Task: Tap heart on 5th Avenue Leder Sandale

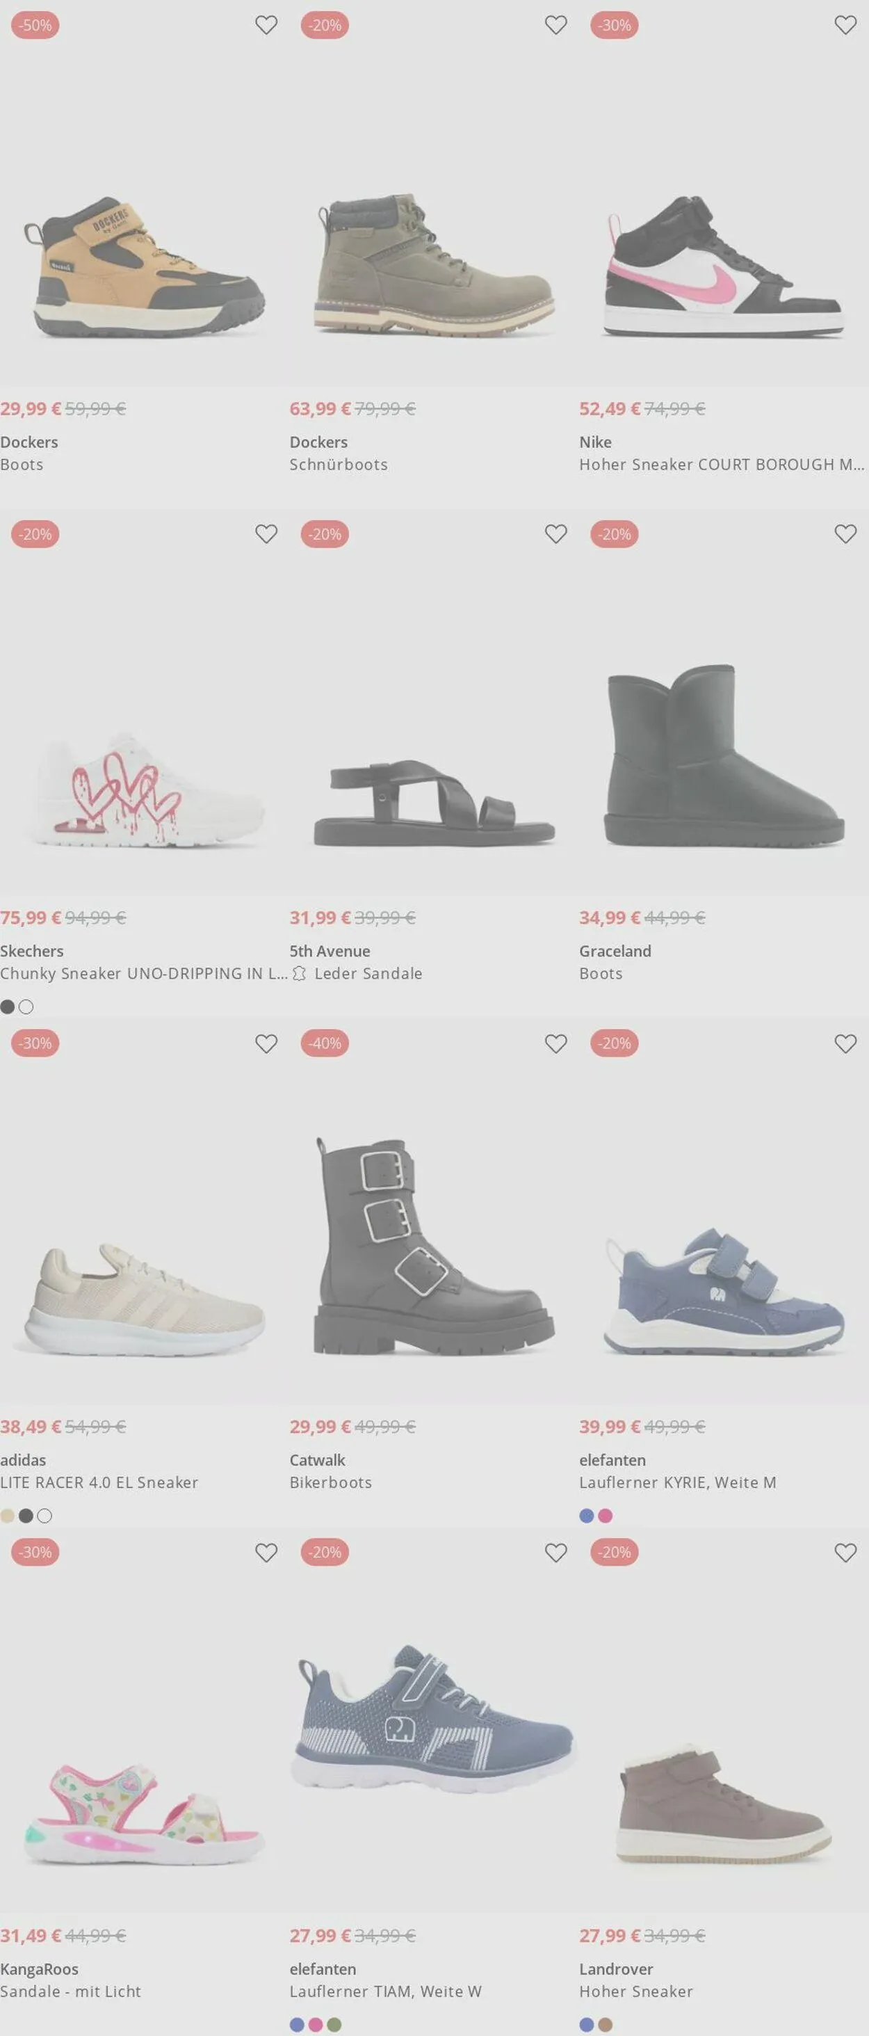Action: (556, 534)
